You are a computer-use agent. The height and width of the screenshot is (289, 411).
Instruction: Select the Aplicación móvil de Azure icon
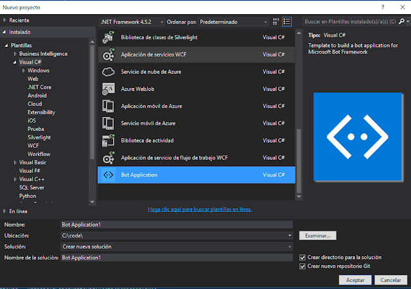pyautogui.click(x=109, y=106)
